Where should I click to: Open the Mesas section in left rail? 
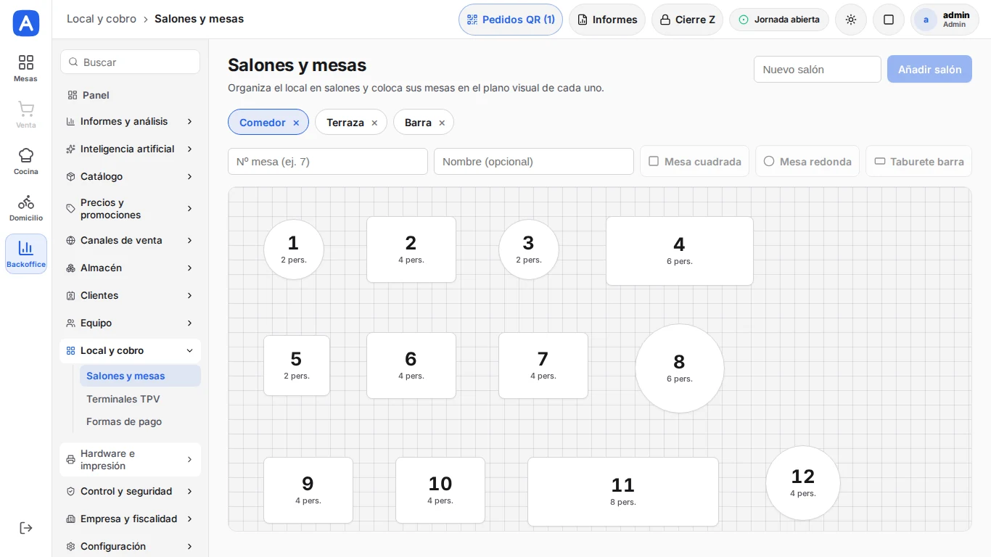[26, 68]
